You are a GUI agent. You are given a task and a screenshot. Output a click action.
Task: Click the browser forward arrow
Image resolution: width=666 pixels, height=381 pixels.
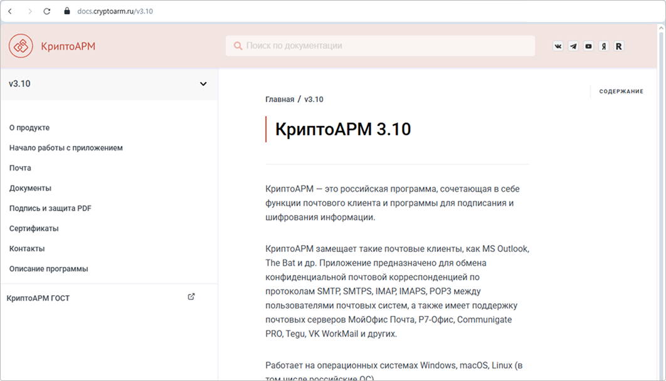pyautogui.click(x=29, y=11)
